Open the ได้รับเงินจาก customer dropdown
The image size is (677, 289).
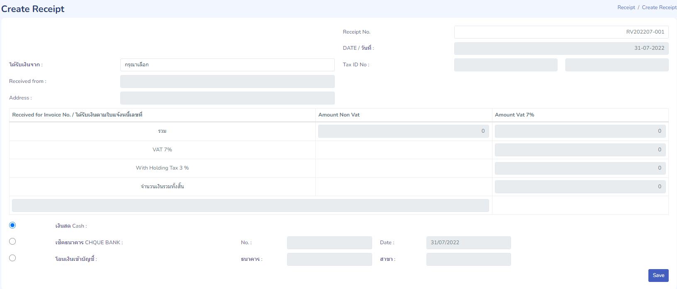[227, 65]
